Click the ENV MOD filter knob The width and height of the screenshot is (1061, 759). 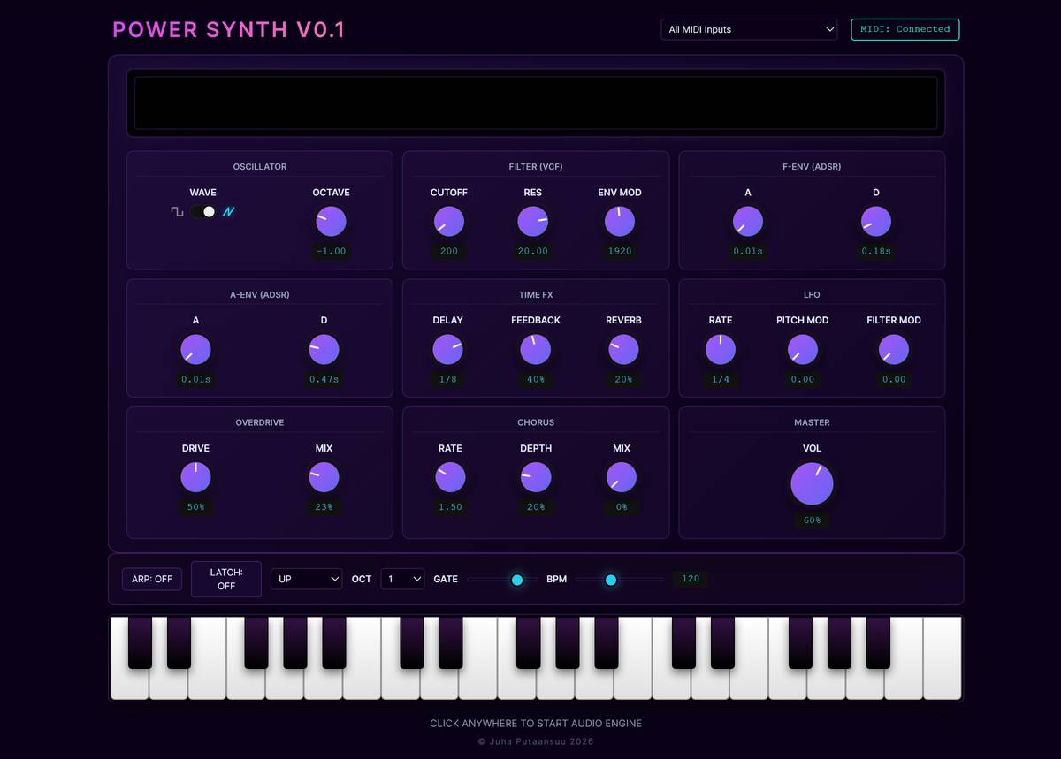pos(620,221)
